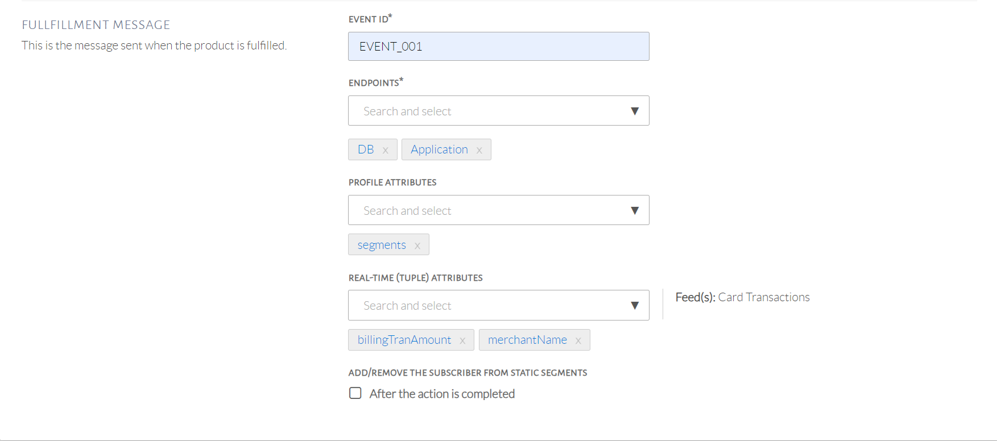Select the DB endpoint chip label
997x441 pixels.
pyautogui.click(x=366, y=149)
